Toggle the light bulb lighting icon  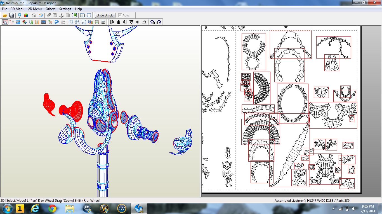20,15
